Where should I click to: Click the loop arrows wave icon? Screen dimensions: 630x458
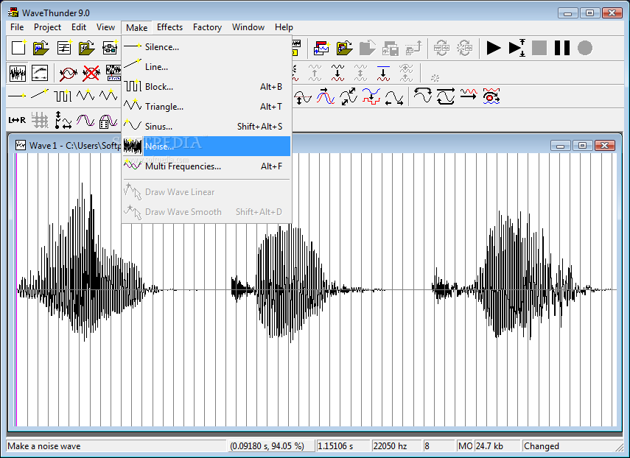coord(446,96)
